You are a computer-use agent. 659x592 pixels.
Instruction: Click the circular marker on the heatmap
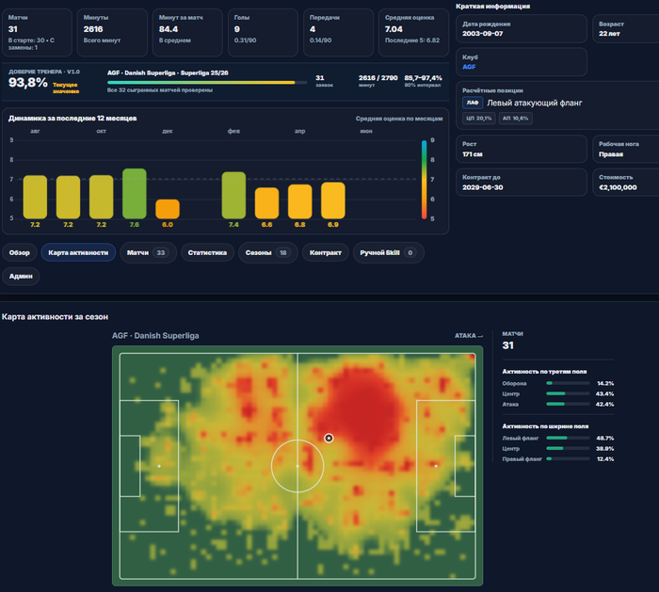pyautogui.click(x=329, y=439)
